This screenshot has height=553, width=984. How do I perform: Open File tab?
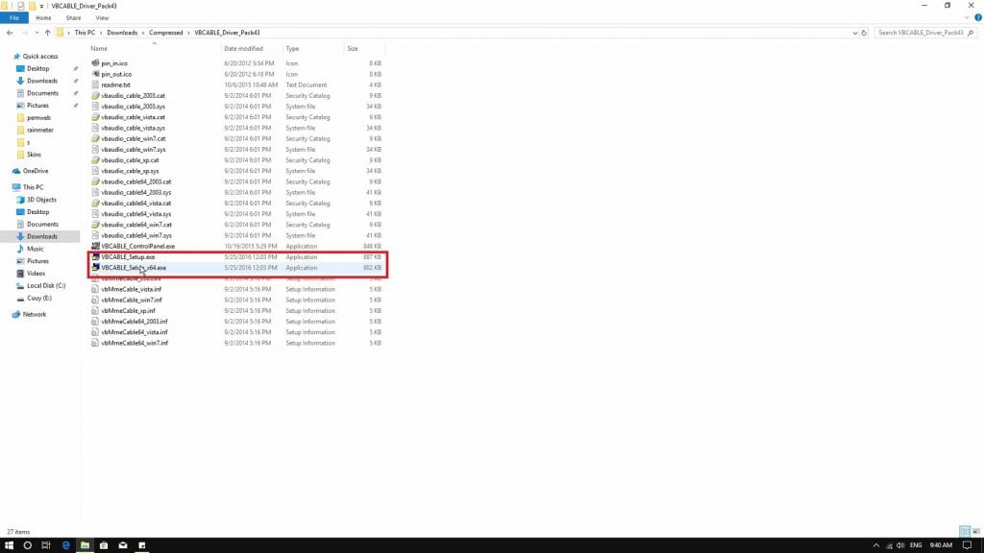(x=13, y=18)
